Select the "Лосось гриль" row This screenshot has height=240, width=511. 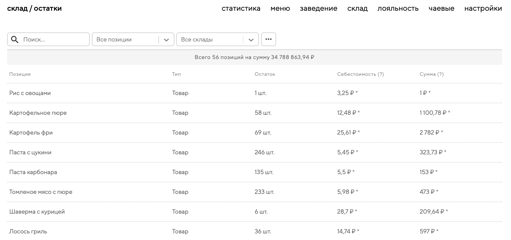coord(28,231)
